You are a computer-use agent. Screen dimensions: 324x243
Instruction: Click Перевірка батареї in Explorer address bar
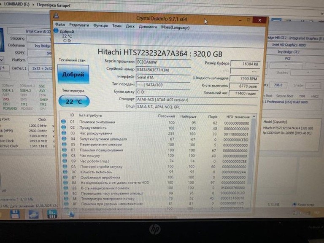(x=54, y=5)
